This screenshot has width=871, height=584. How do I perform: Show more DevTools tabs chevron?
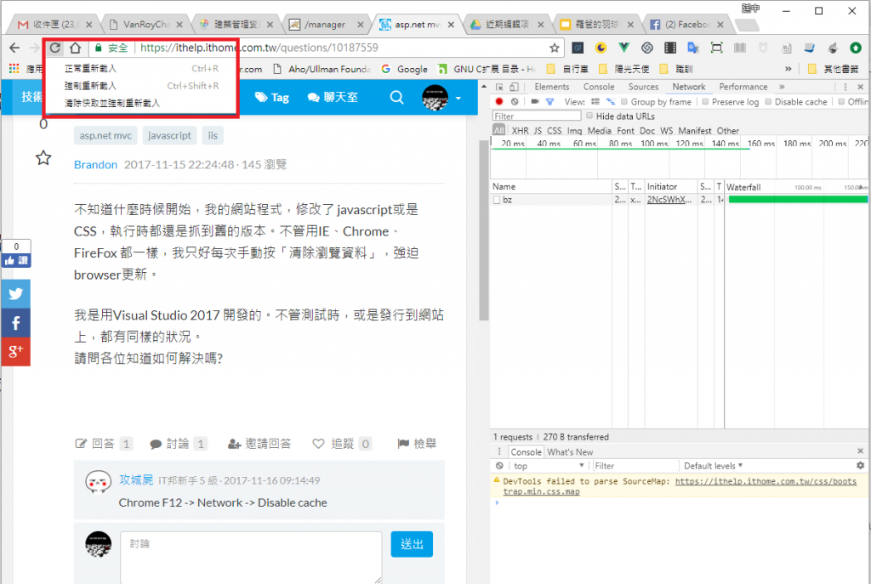pyautogui.click(x=783, y=88)
